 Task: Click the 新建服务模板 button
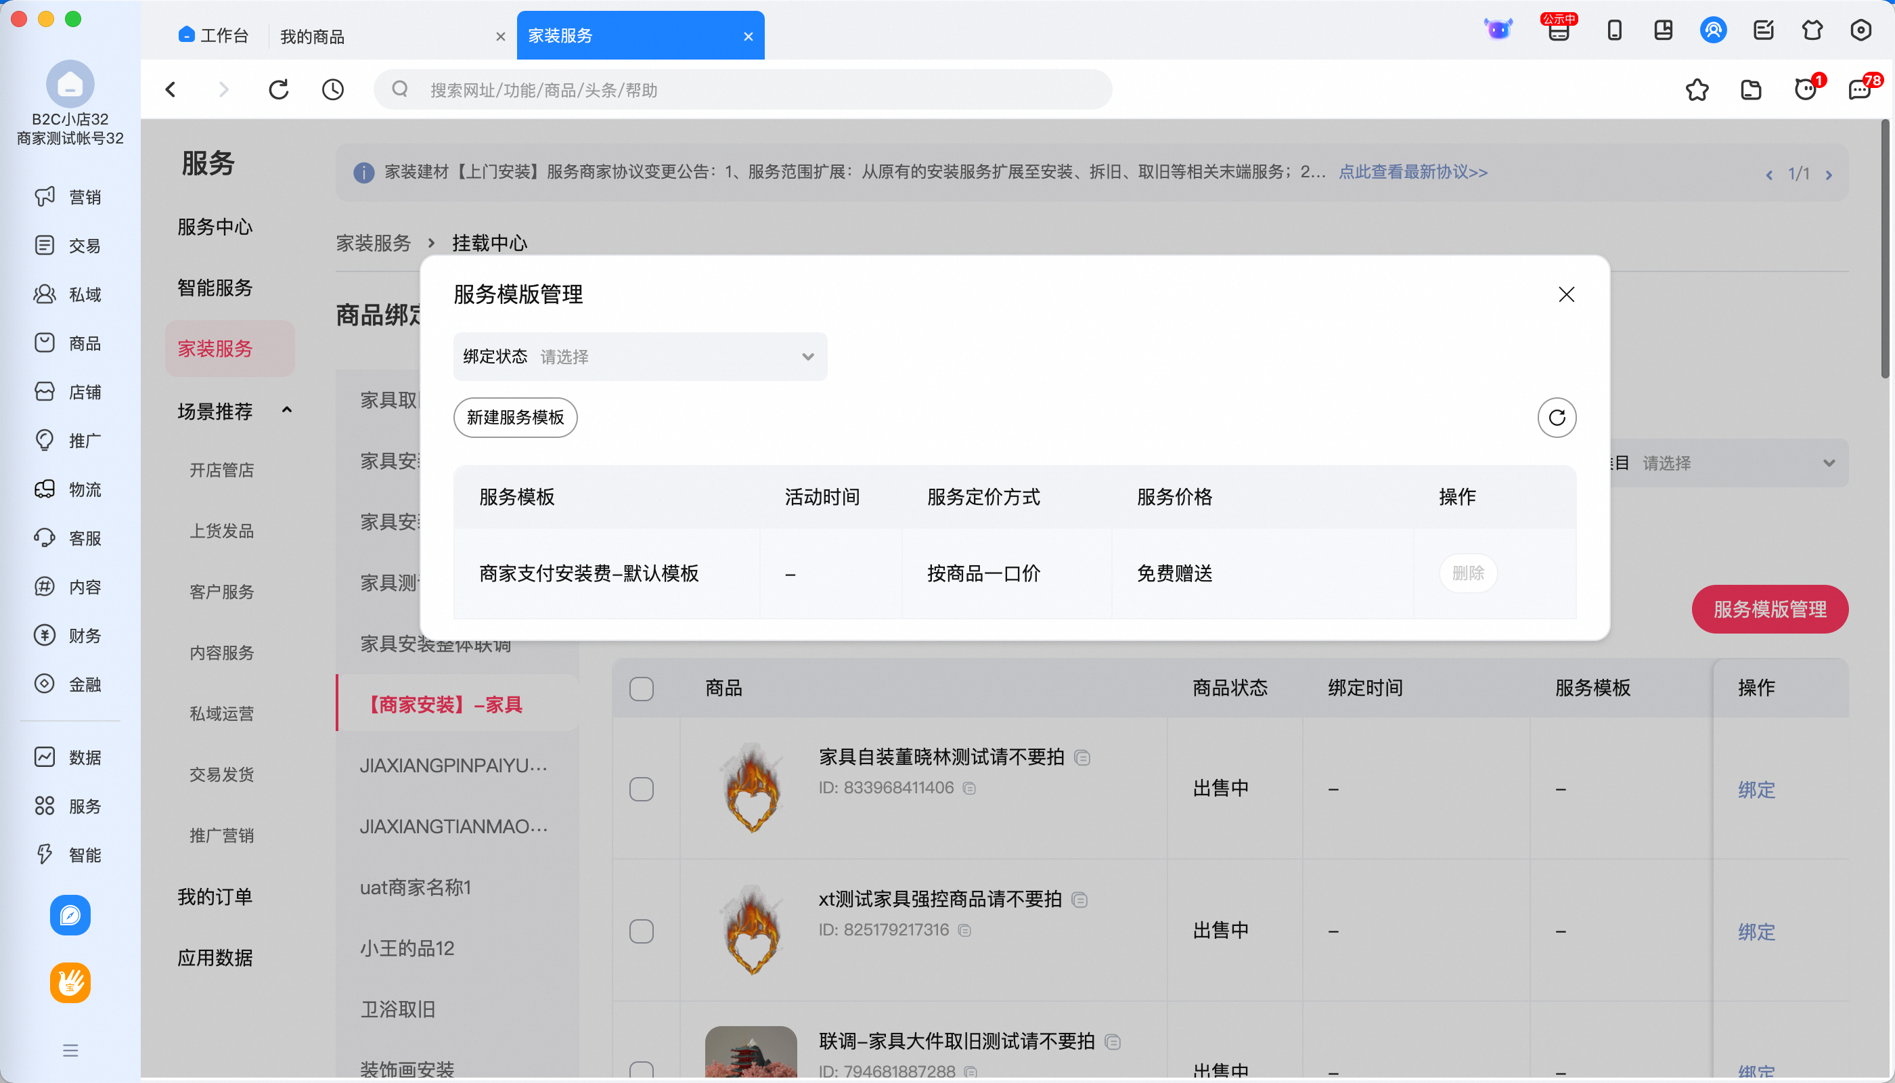pos(516,417)
